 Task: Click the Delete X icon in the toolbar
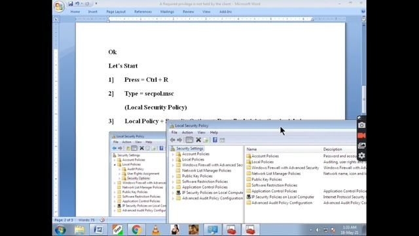(x=198, y=140)
